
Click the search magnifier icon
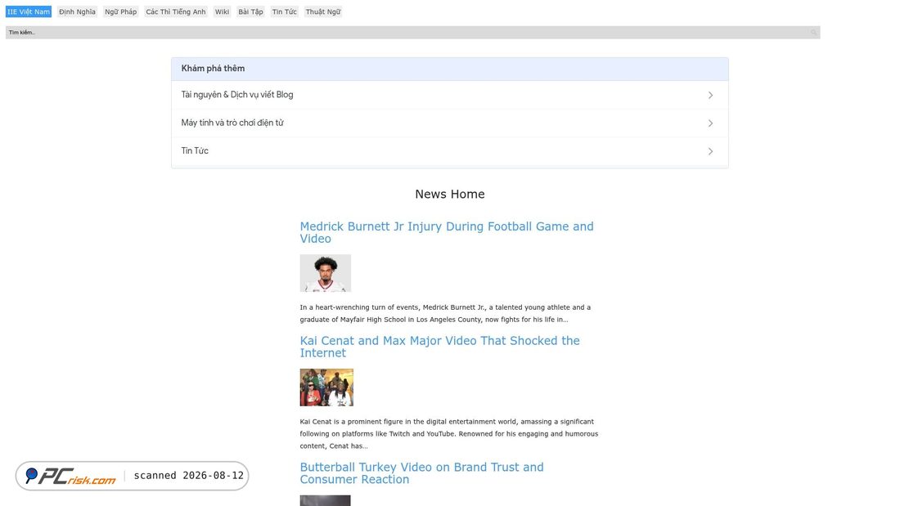pos(814,33)
